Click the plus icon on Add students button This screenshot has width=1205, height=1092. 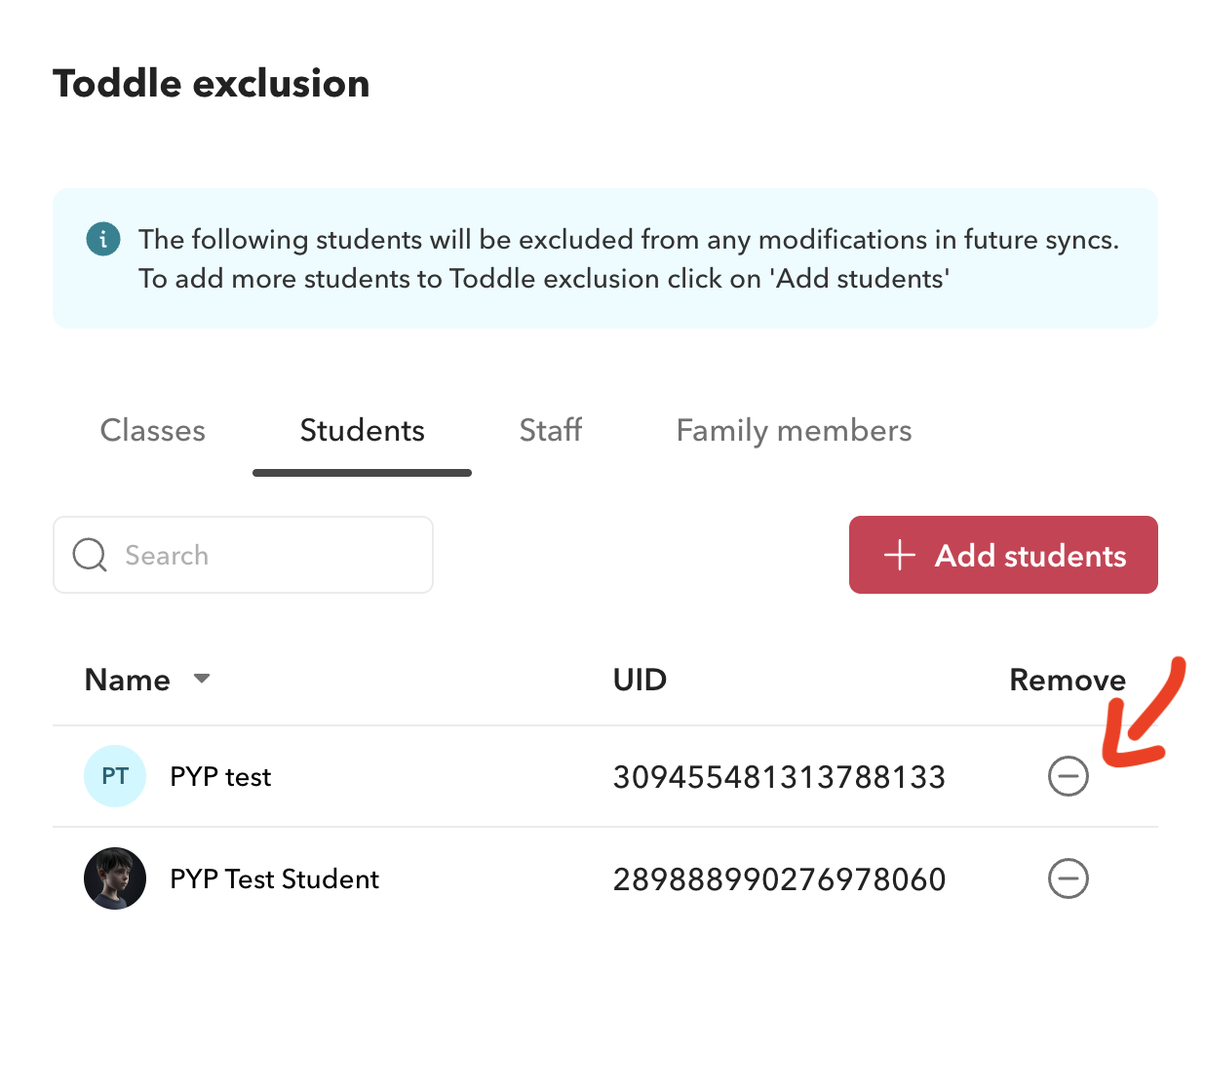pos(898,555)
